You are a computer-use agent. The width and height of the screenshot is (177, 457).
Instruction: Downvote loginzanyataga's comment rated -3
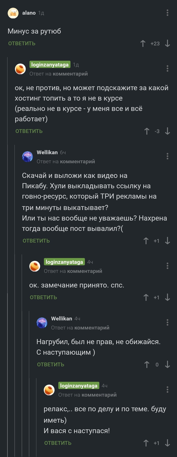(x=167, y=131)
